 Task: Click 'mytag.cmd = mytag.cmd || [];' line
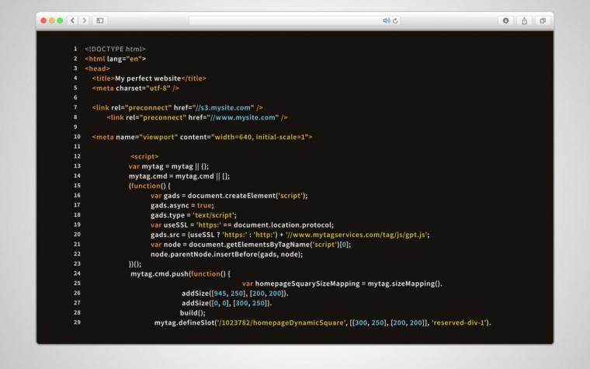click(x=179, y=176)
